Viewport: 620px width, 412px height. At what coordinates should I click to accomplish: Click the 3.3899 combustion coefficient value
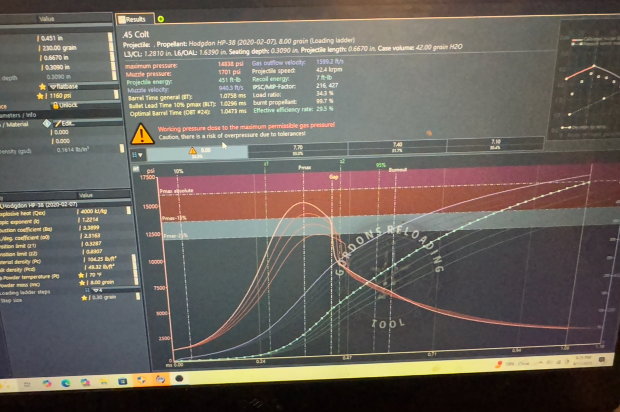pos(91,228)
